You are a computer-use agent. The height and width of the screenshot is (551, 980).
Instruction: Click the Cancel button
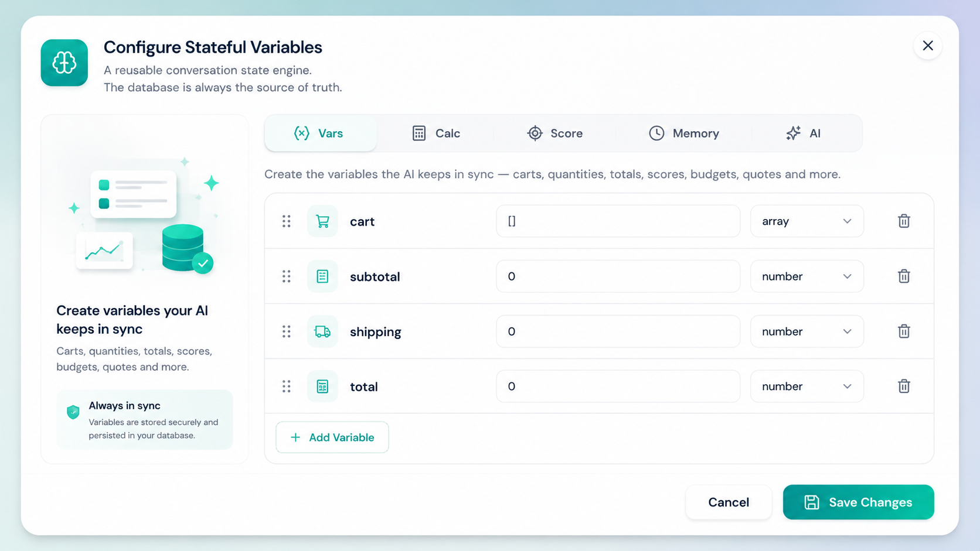pyautogui.click(x=729, y=502)
